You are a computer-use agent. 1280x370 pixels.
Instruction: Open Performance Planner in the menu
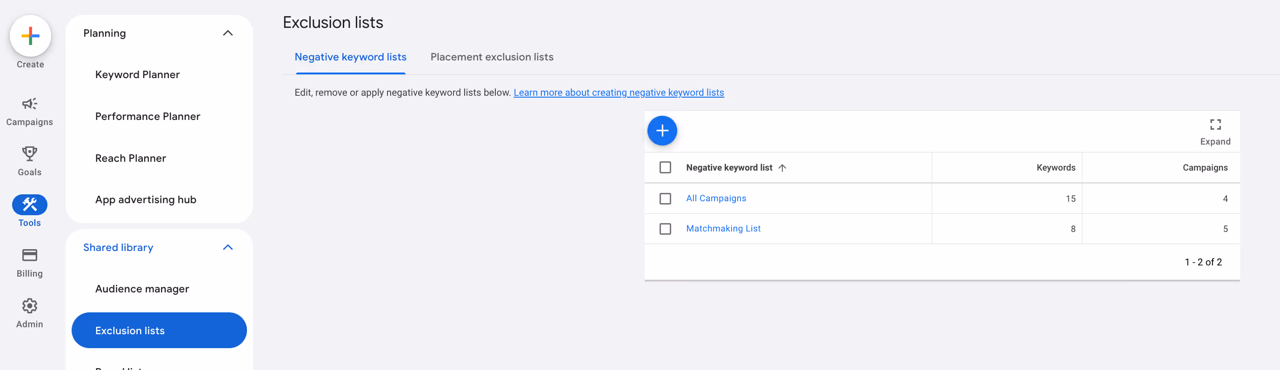(x=147, y=116)
